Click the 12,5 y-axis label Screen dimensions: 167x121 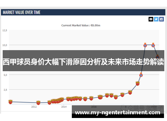(x=5, y=30)
